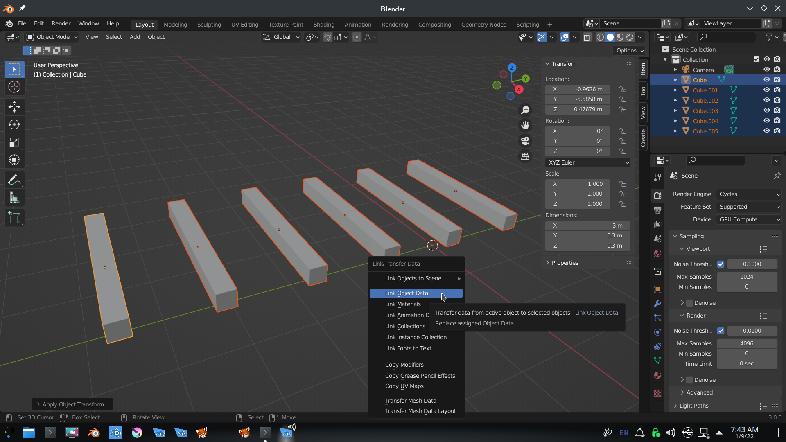
Task: Activate the Annotate pencil tool
Action: pyautogui.click(x=14, y=180)
